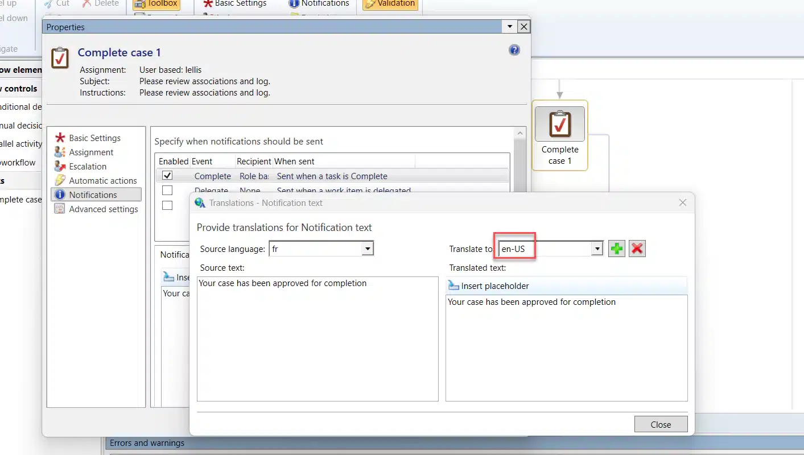Select the Complete case 1 workflow node
The height and width of the screenshot is (455, 804).
559,135
